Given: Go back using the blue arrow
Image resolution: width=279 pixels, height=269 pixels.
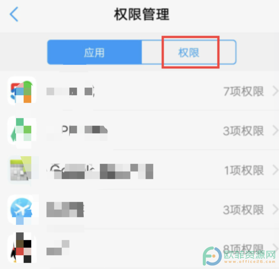Looking at the screenshot, I should pos(14,14).
